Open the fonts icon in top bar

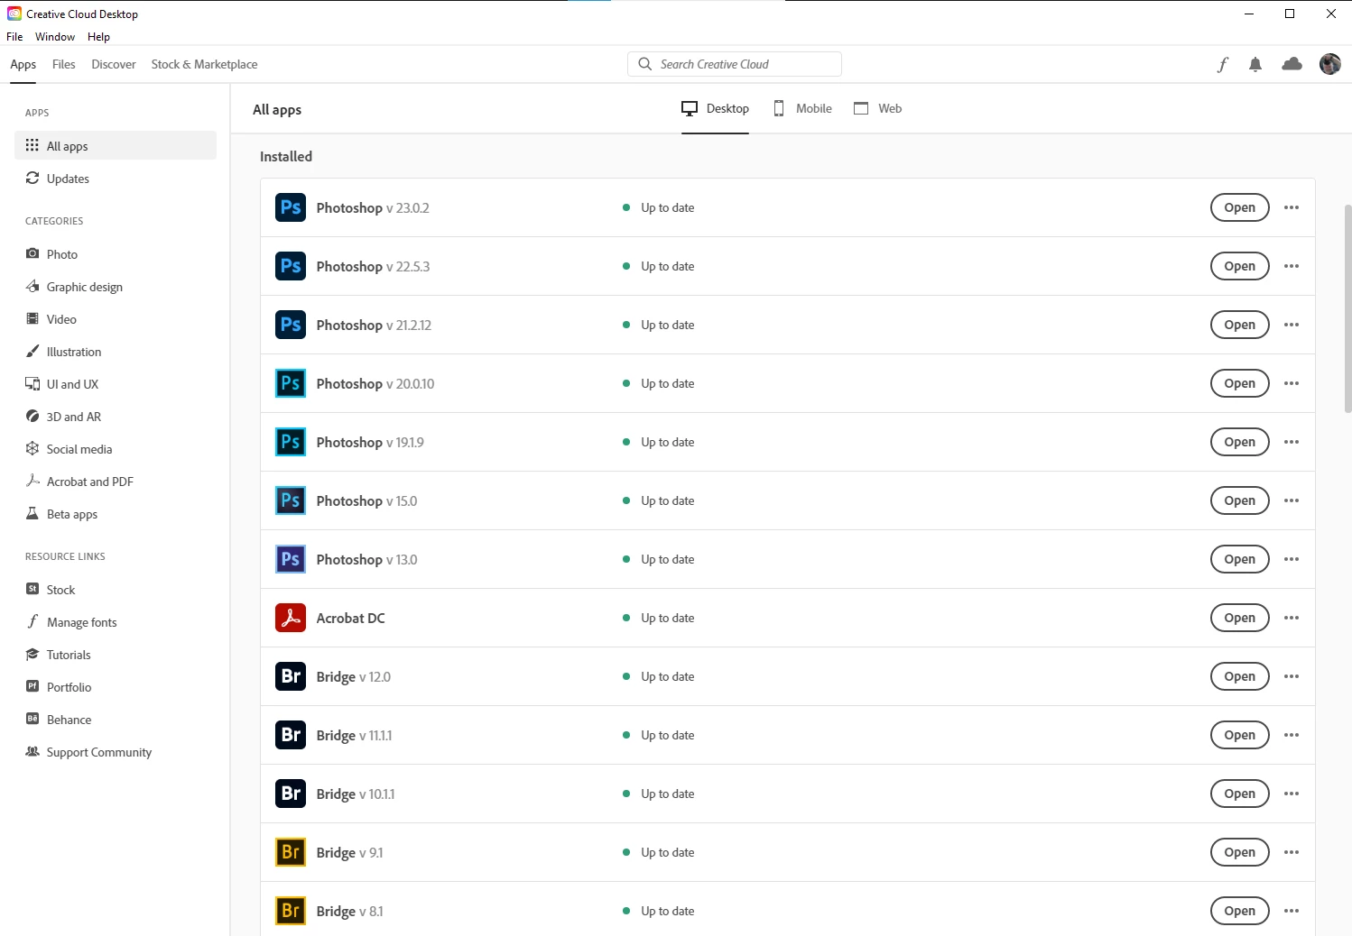click(x=1223, y=64)
